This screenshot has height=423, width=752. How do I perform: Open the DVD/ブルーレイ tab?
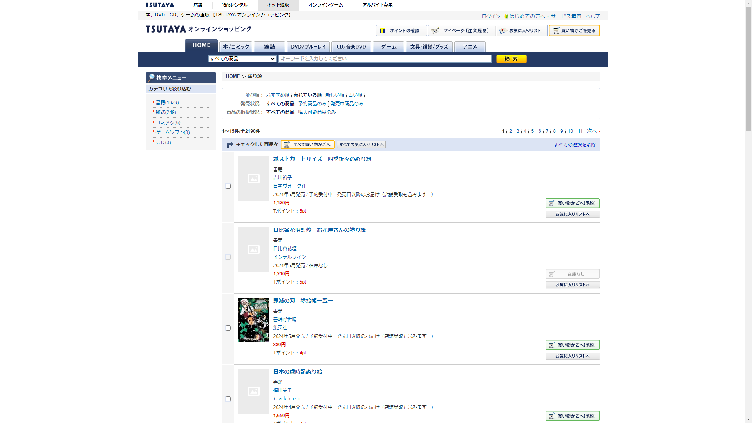tap(308, 47)
